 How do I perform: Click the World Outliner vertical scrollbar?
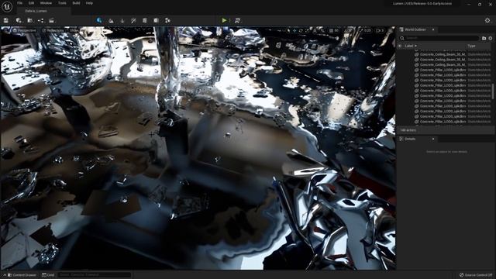(492, 91)
